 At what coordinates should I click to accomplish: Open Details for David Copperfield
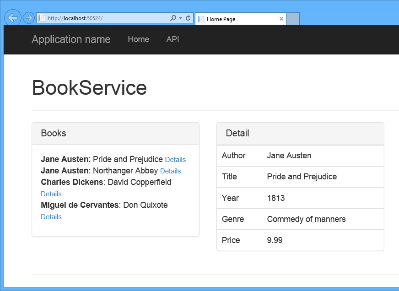tap(51, 194)
